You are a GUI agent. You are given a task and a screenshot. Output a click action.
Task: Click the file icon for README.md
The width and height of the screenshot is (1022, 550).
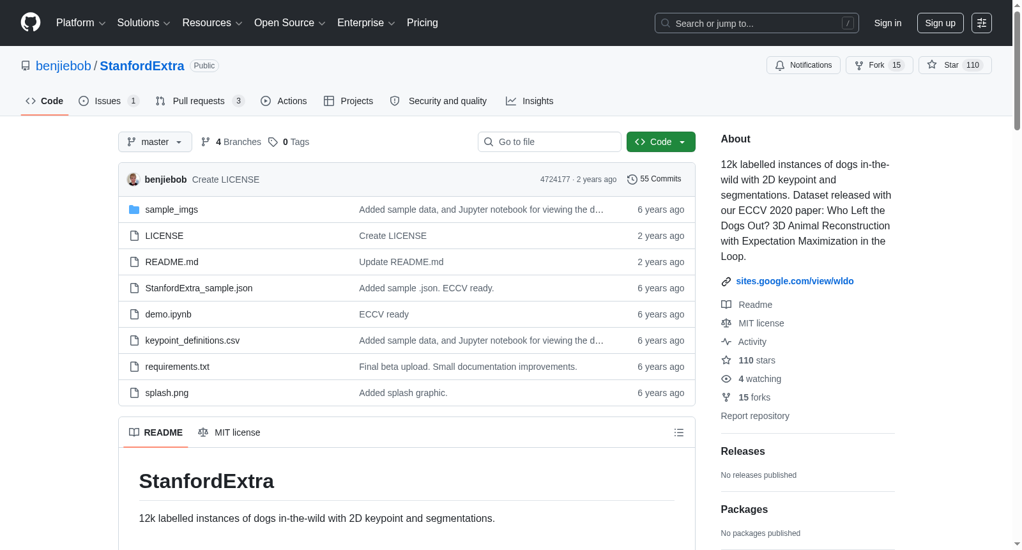134,262
